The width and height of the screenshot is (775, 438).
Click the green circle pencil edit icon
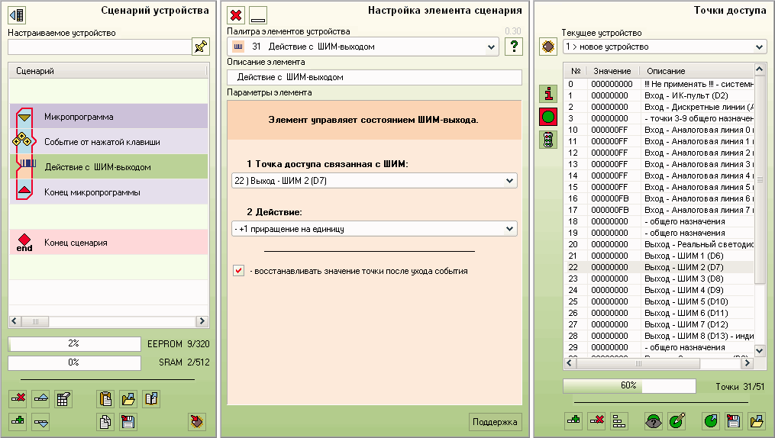click(677, 420)
